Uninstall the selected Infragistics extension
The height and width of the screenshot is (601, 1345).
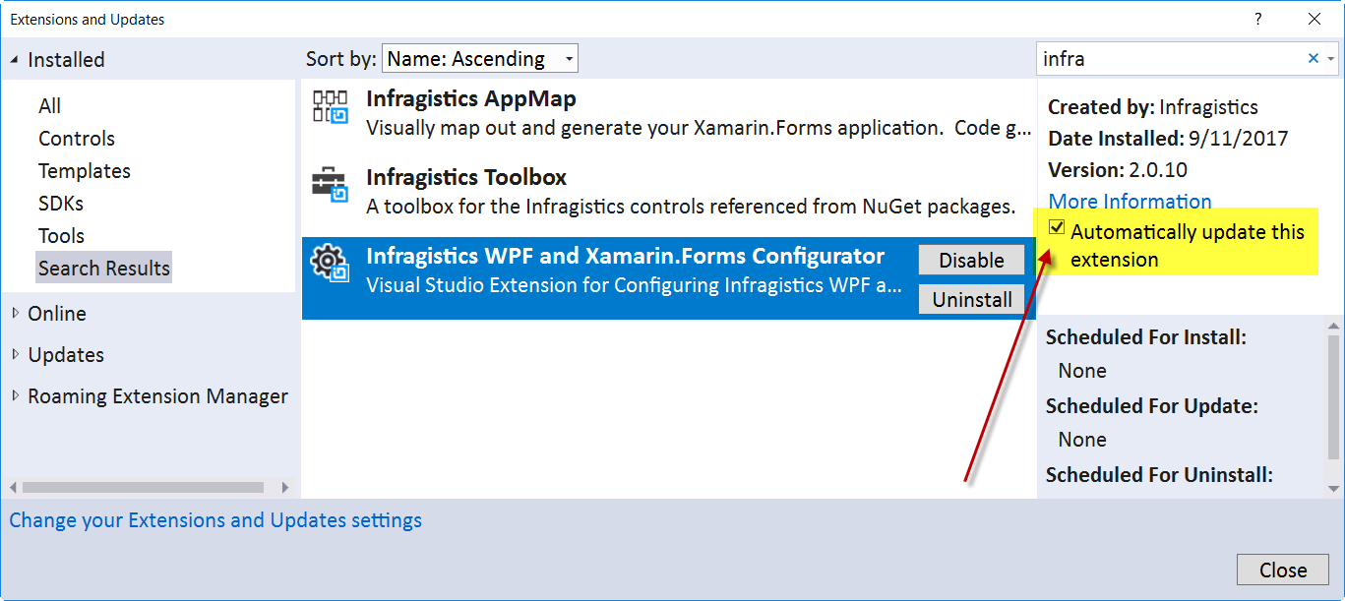tap(971, 300)
